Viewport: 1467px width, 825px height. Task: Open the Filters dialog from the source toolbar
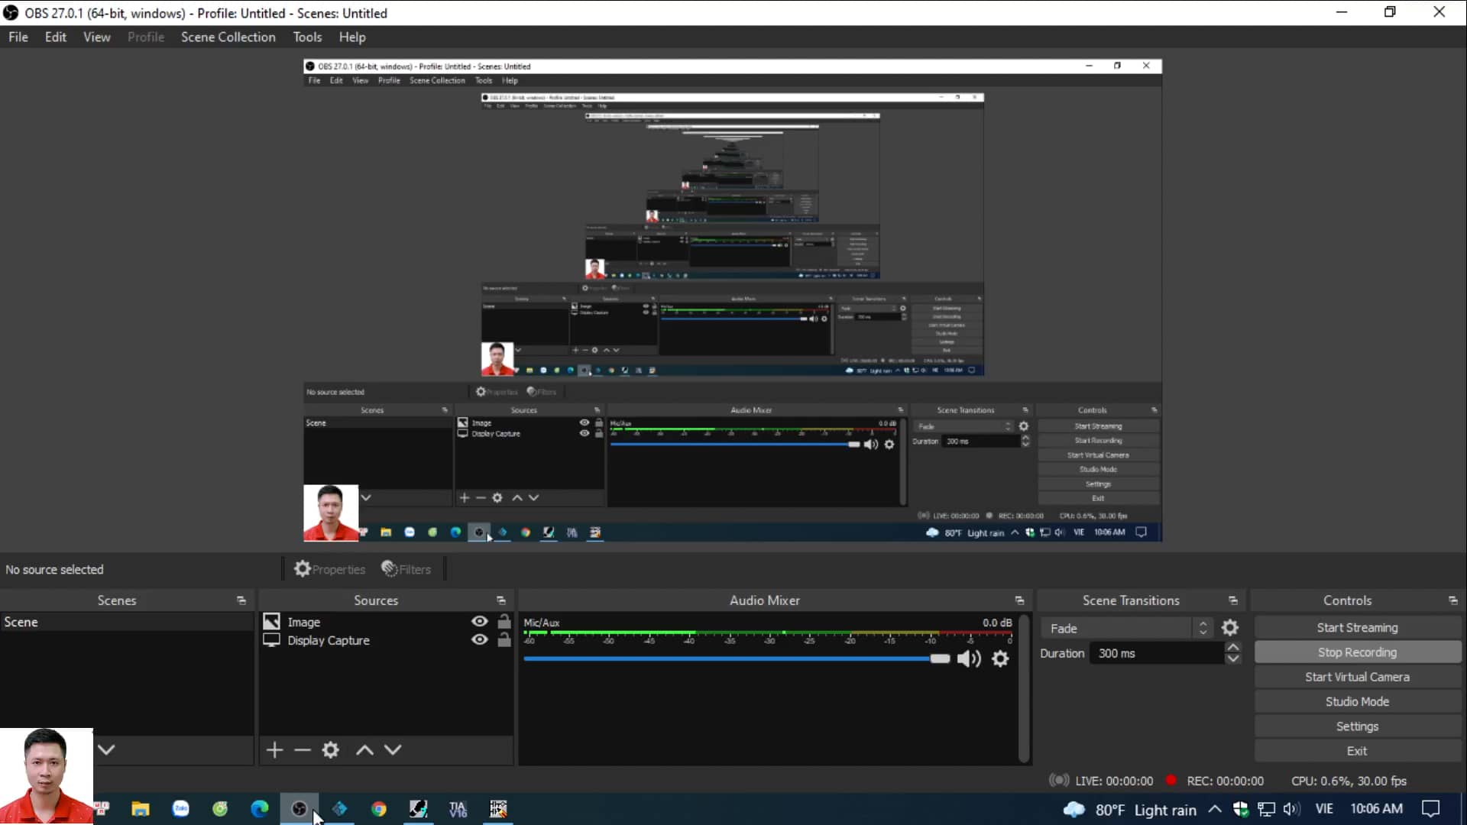pyautogui.click(x=406, y=569)
